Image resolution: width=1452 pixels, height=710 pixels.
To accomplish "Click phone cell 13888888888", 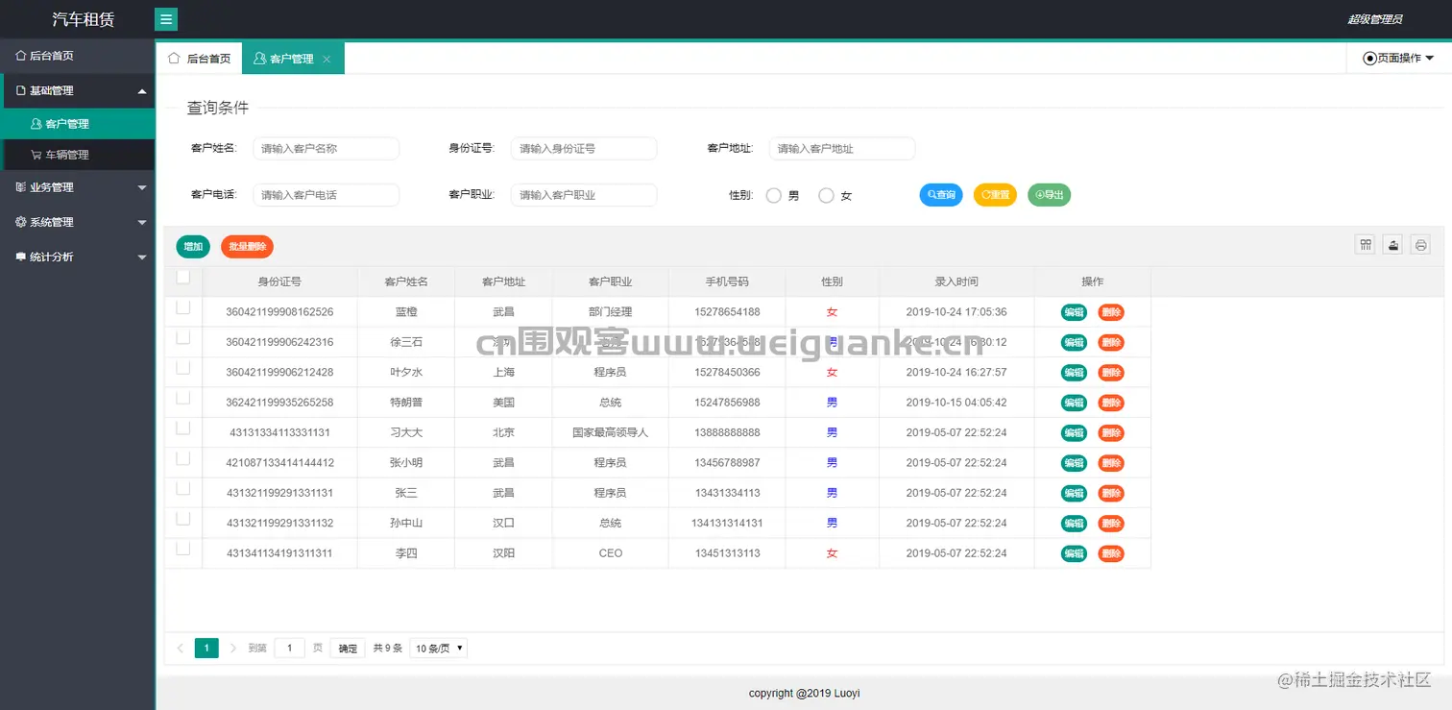I will tap(727, 432).
